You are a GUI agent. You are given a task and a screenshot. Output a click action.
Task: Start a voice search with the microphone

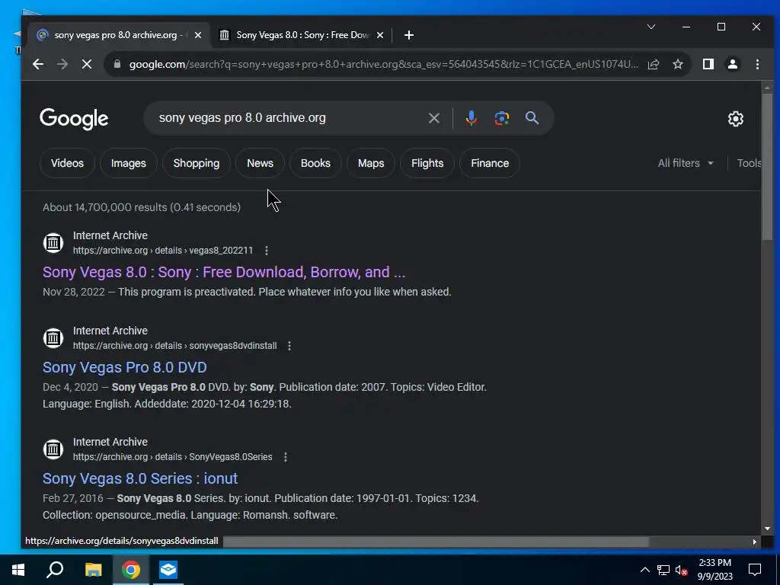coord(471,118)
